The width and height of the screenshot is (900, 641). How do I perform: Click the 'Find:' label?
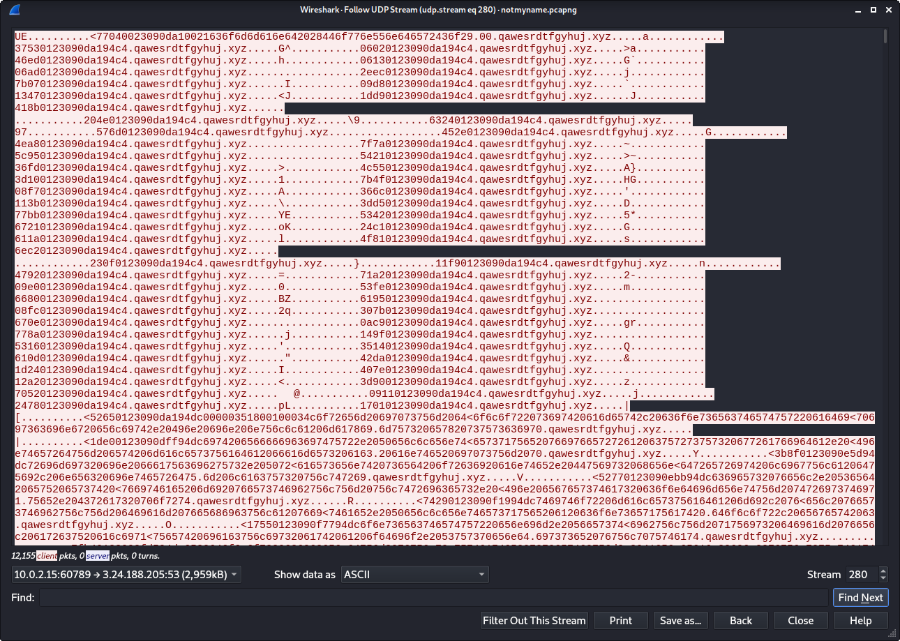pos(24,598)
